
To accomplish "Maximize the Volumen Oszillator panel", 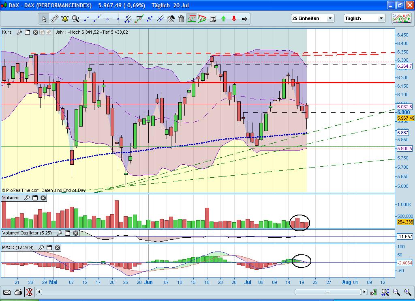I will click(x=68, y=233).
